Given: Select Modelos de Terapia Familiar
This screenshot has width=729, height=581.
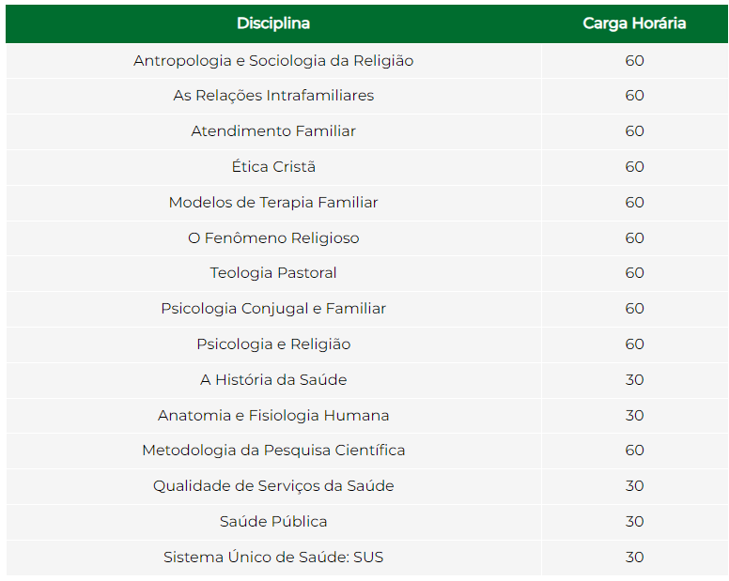Looking at the screenshot, I should 273,203.
